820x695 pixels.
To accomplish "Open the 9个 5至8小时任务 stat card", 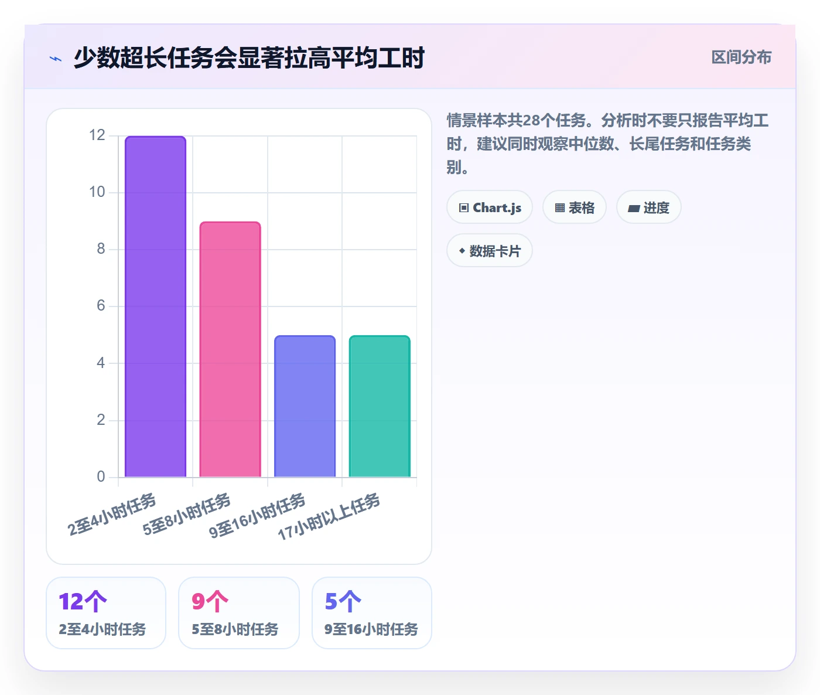I will [239, 613].
